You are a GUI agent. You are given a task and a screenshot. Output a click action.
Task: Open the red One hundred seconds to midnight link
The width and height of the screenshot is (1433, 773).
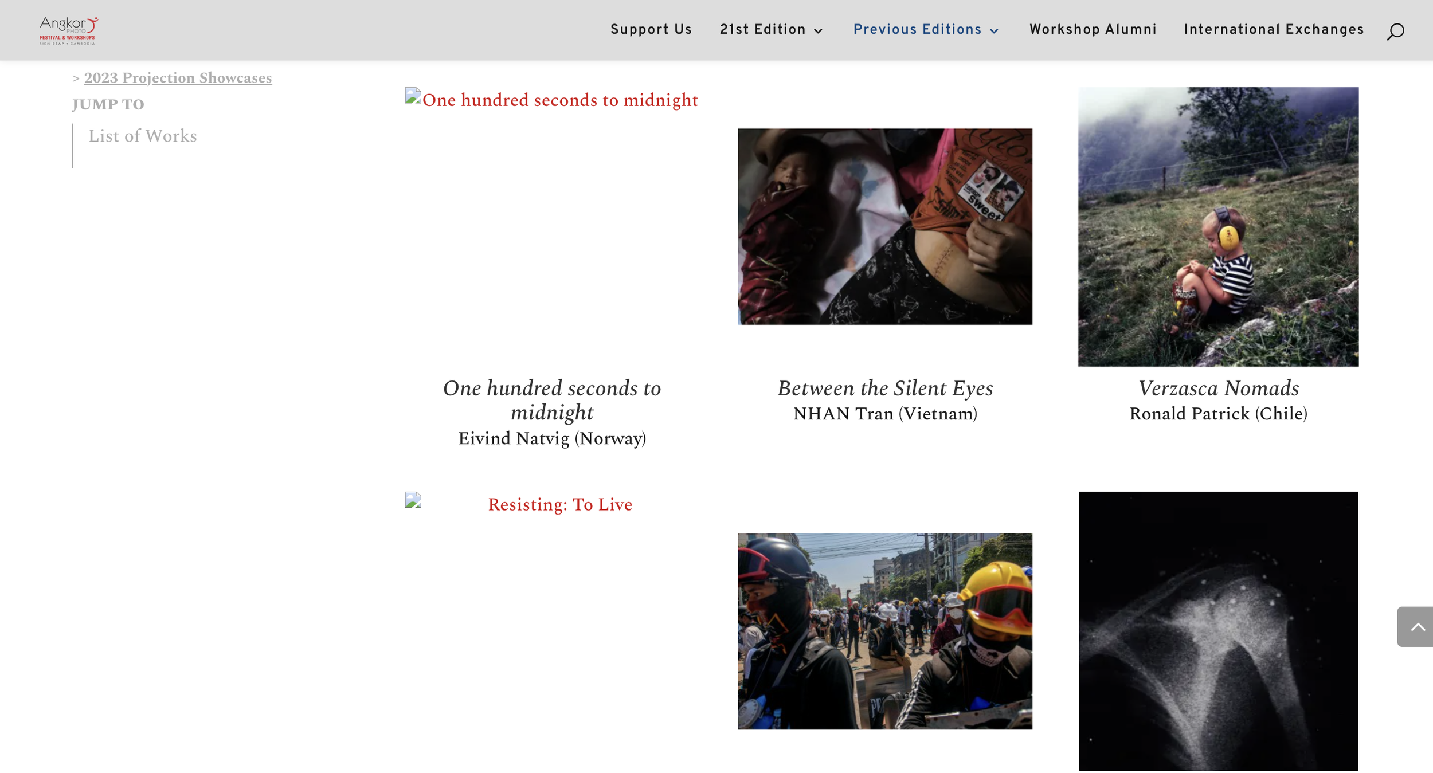(x=560, y=100)
